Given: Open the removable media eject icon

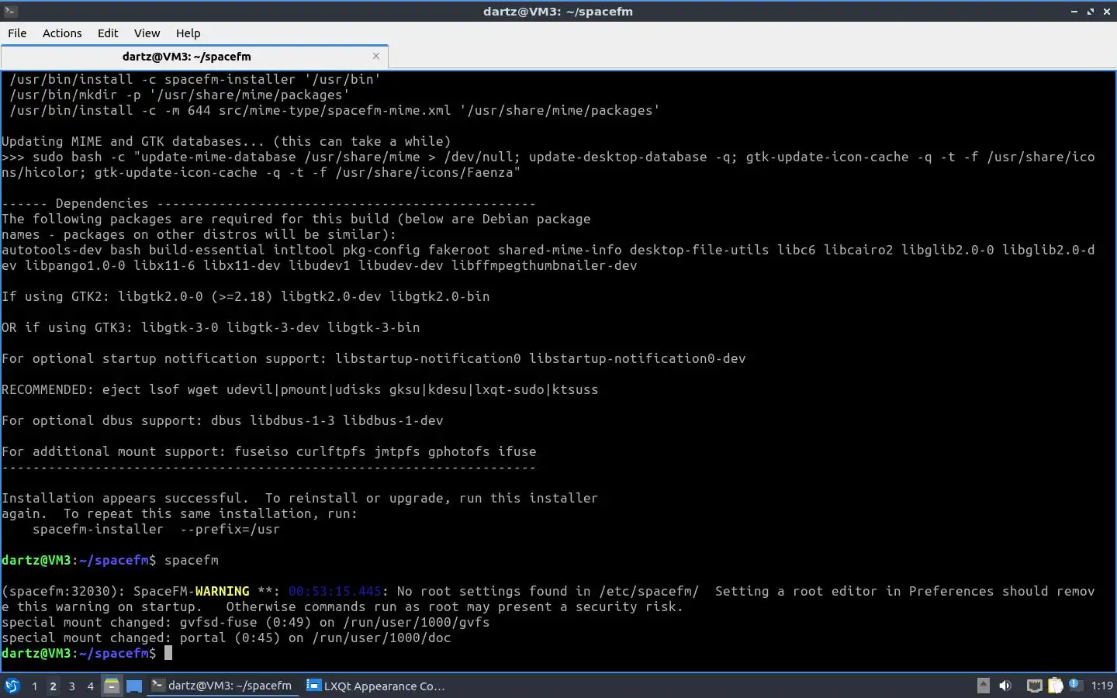Looking at the screenshot, I should 984,686.
